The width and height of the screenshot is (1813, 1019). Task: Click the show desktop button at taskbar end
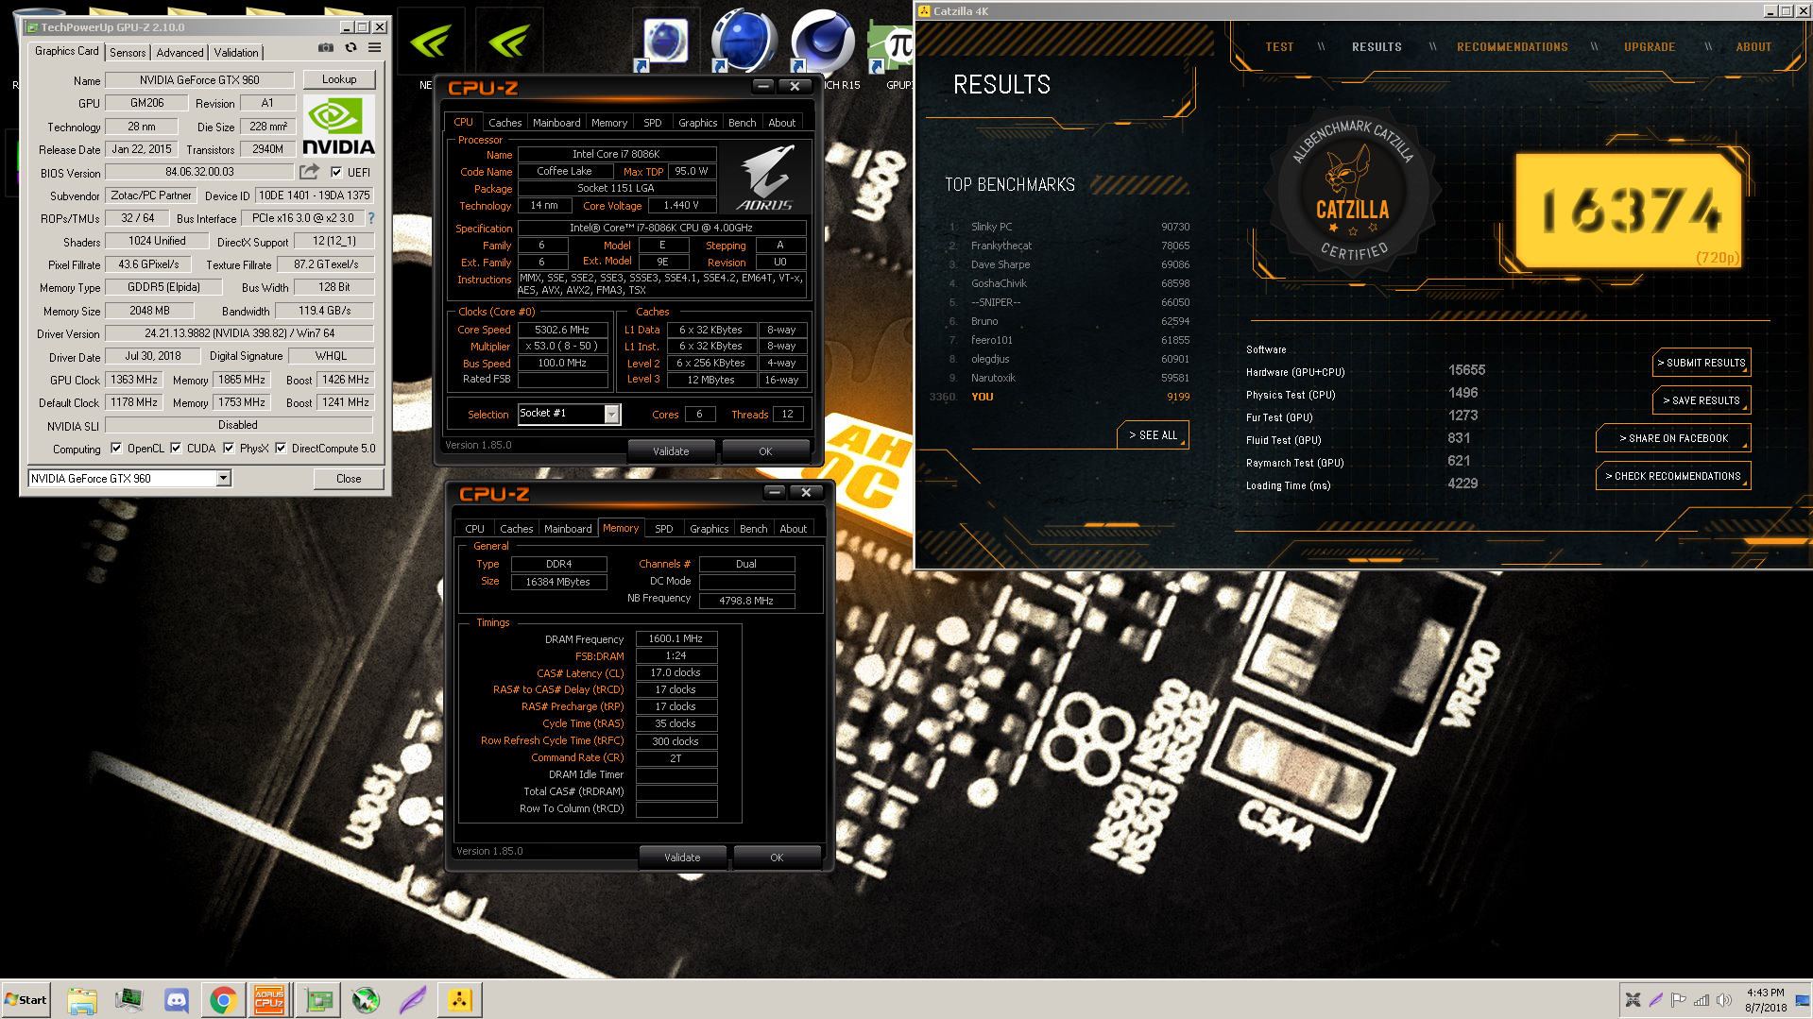[x=1803, y=1000]
